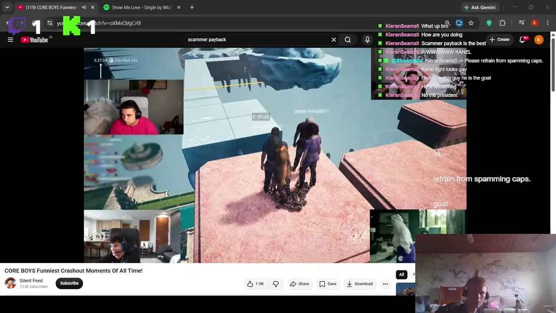Viewport: 556px width, 313px height.
Task: Open Ask Gemini in Chrome
Action: tap(480, 7)
